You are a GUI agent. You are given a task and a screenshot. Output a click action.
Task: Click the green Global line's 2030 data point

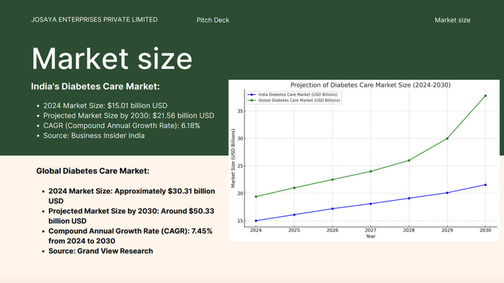485,96
